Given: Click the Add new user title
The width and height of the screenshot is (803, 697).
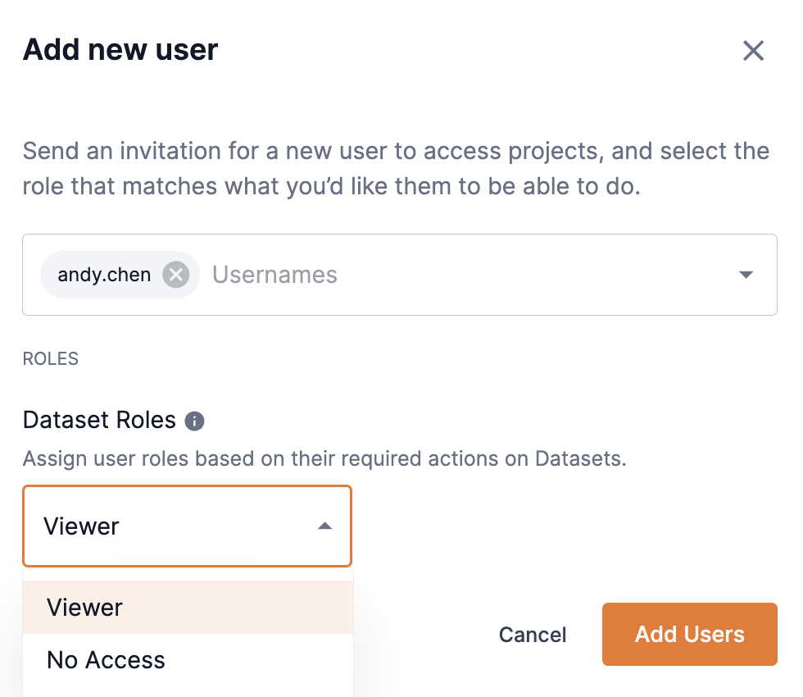Looking at the screenshot, I should [x=120, y=49].
